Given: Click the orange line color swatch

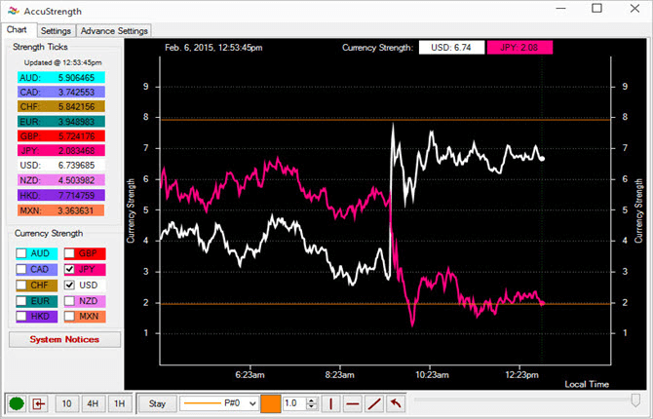Looking at the screenshot, I should (x=271, y=403).
